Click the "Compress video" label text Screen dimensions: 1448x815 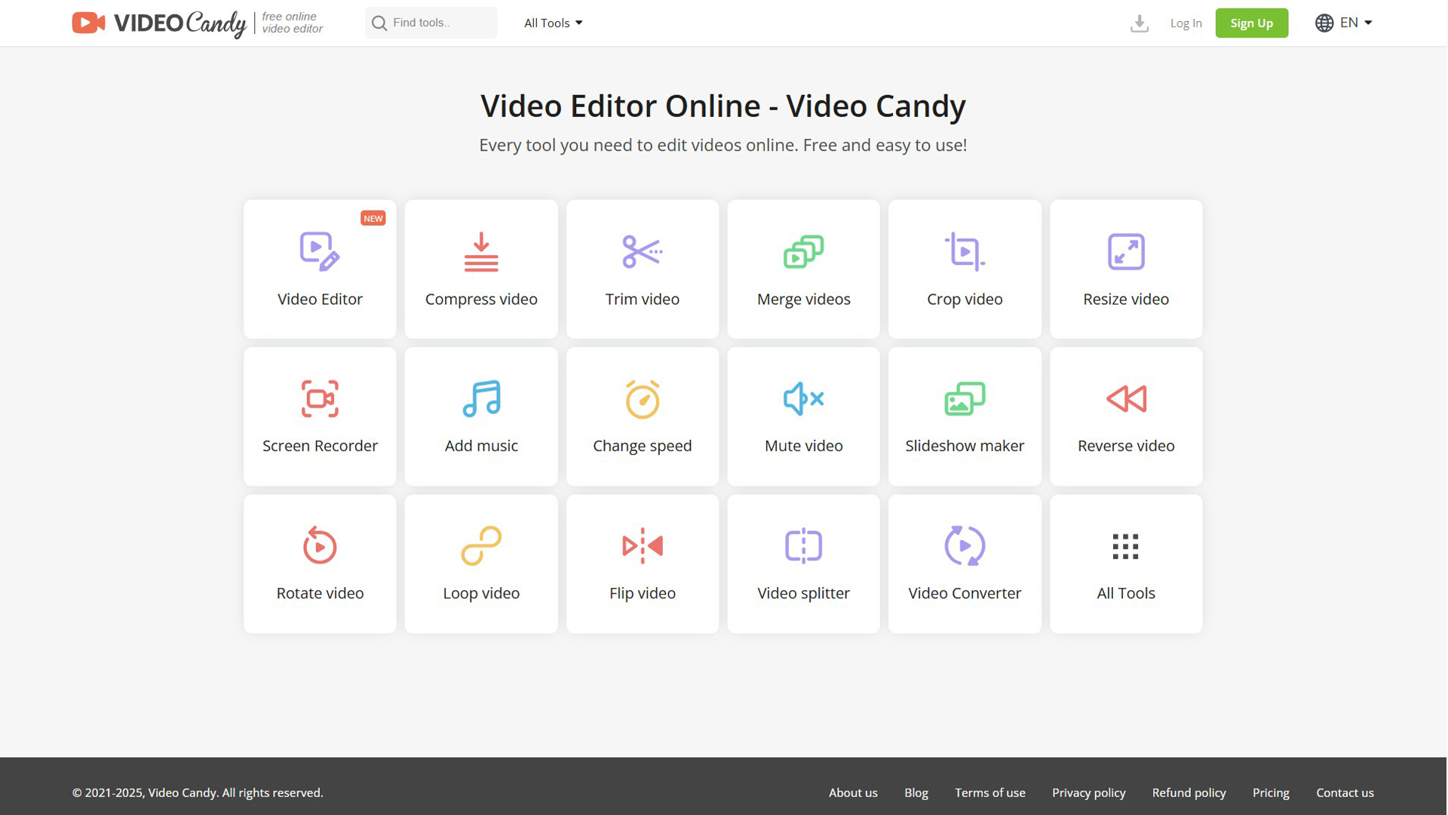481,299
